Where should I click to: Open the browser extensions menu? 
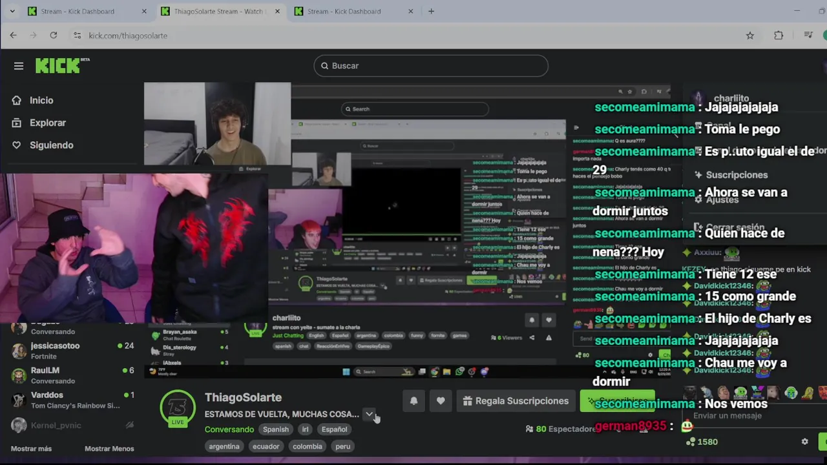pyautogui.click(x=779, y=36)
